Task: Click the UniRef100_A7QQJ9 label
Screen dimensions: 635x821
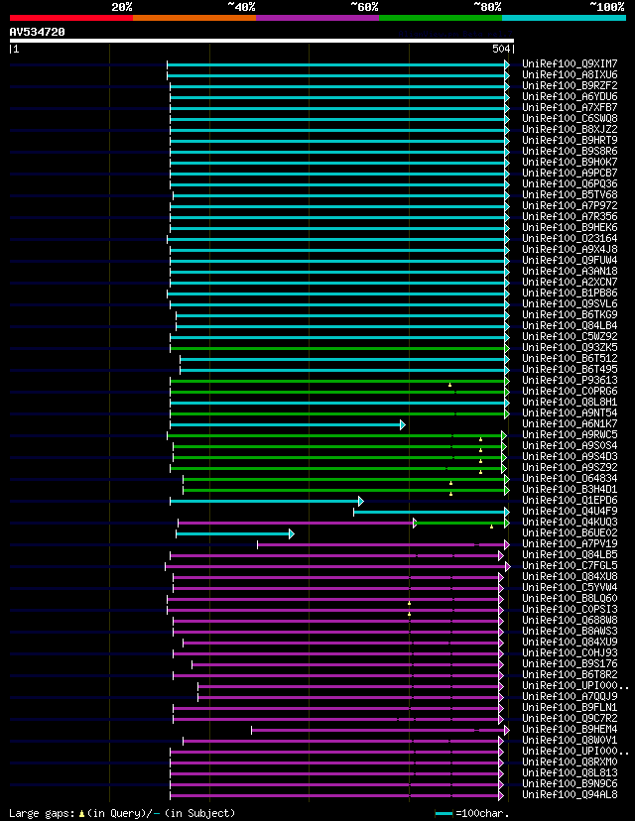Action: 570,696
